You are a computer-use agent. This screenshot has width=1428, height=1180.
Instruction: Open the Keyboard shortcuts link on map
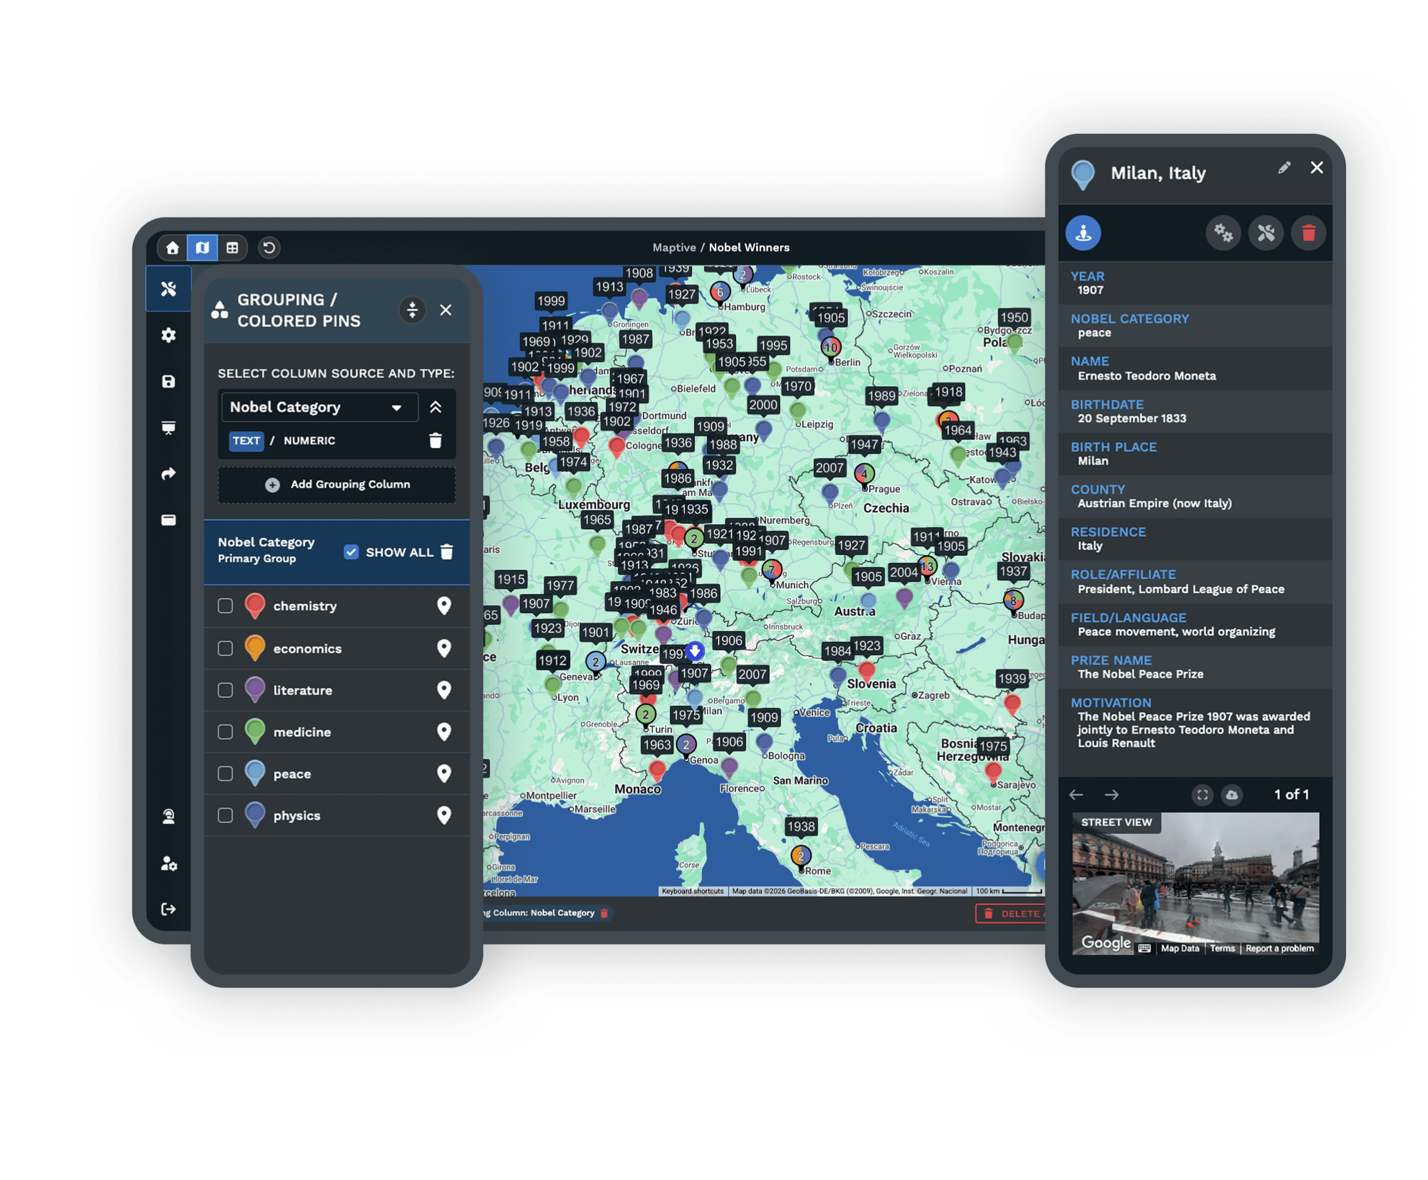pos(692,891)
